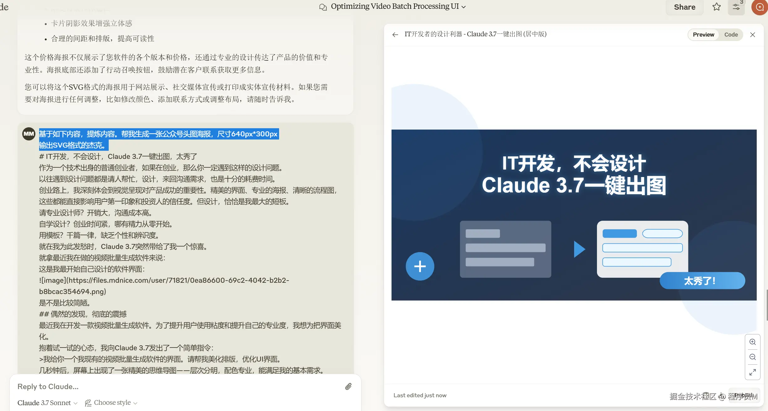Expand the Choose style menu
Viewport: 768px width, 411px height.
pos(112,403)
